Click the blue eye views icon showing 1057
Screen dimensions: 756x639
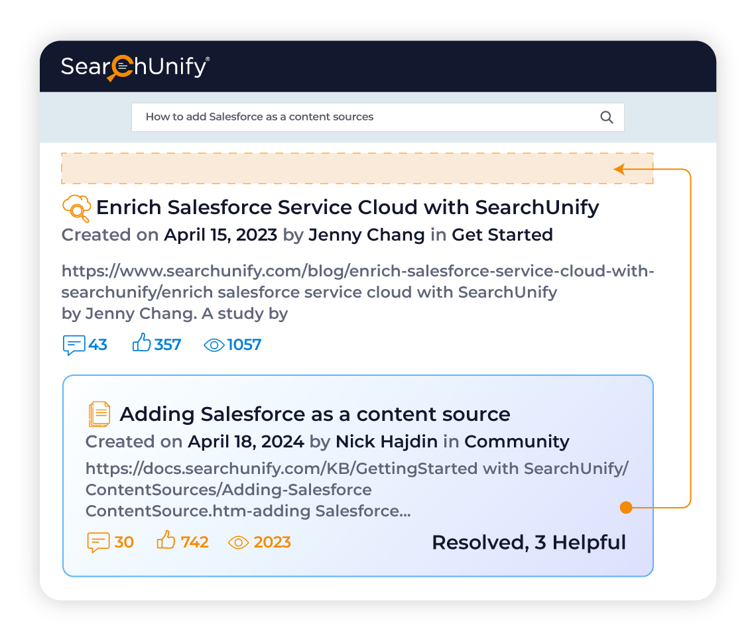214,345
